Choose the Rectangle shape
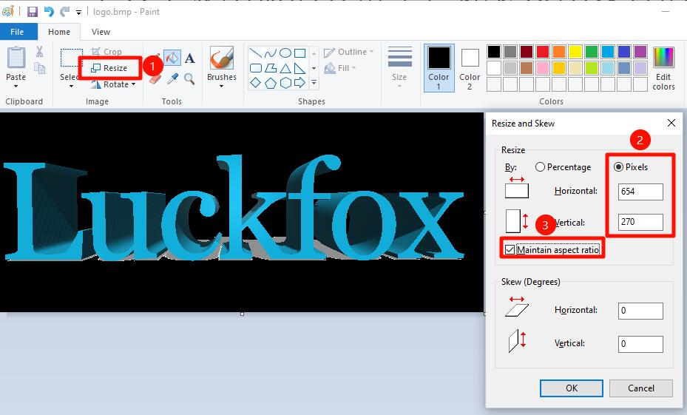 (299, 53)
